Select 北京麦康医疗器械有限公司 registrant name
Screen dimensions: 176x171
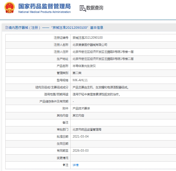click(x=90, y=45)
